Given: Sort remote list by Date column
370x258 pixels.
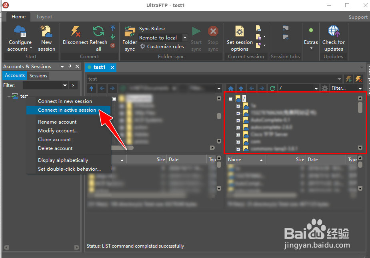Looking at the screenshot, I should (326, 160).
